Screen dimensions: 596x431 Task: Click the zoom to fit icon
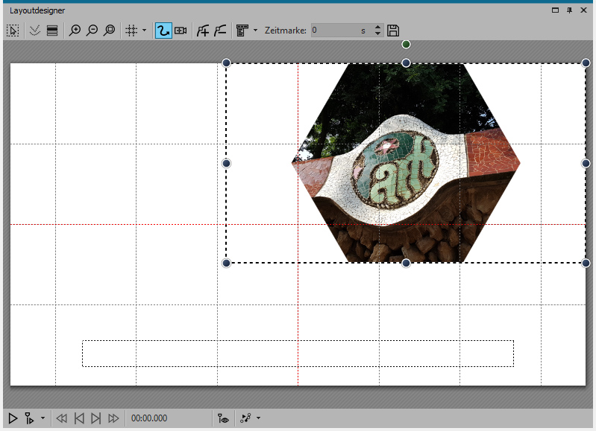(x=110, y=31)
